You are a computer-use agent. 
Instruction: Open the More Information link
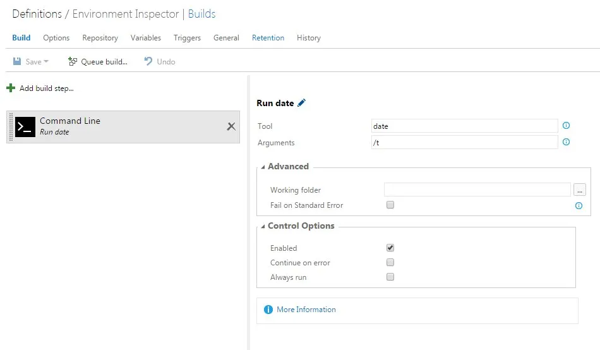tap(306, 310)
